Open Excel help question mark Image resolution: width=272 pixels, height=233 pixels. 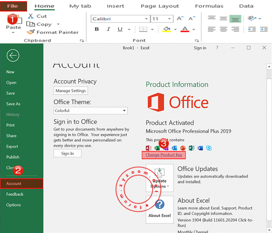(x=217, y=48)
